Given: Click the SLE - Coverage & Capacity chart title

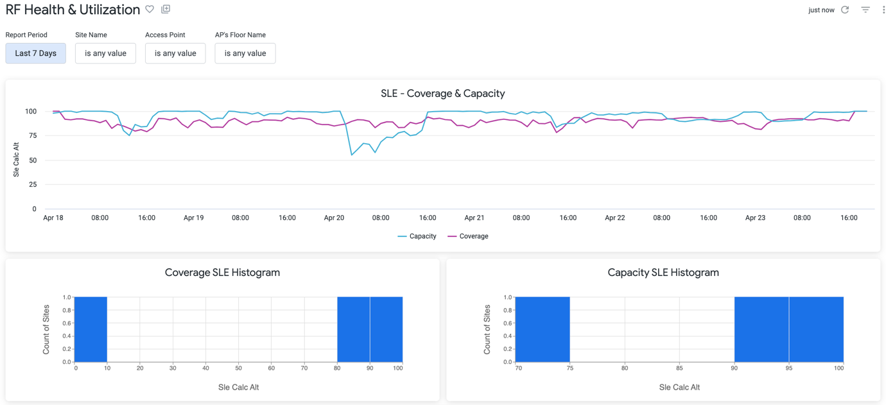Looking at the screenshot, I should click(x=442, y=94).
